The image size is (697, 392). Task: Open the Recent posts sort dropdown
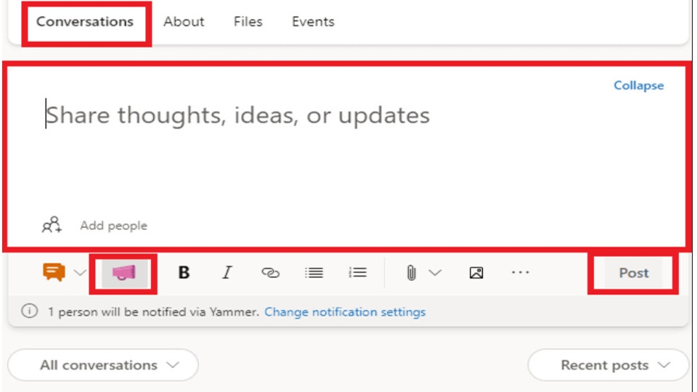coord(608,365)
